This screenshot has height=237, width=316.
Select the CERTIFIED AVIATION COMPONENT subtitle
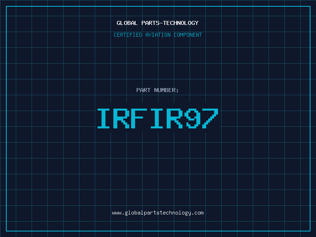click(158, 35)
